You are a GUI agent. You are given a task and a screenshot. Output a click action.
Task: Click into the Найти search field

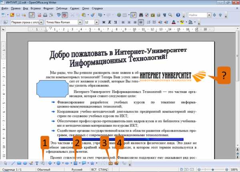198,15
